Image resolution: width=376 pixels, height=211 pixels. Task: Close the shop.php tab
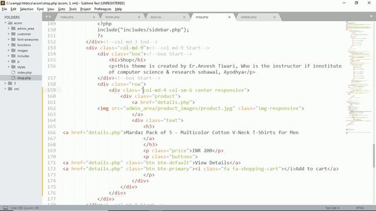(x=229, y=17)
